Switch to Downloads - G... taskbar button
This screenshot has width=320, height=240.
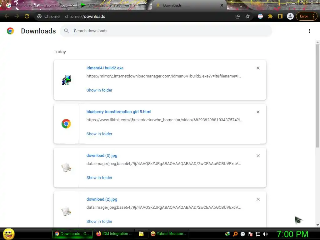point(72,234)
